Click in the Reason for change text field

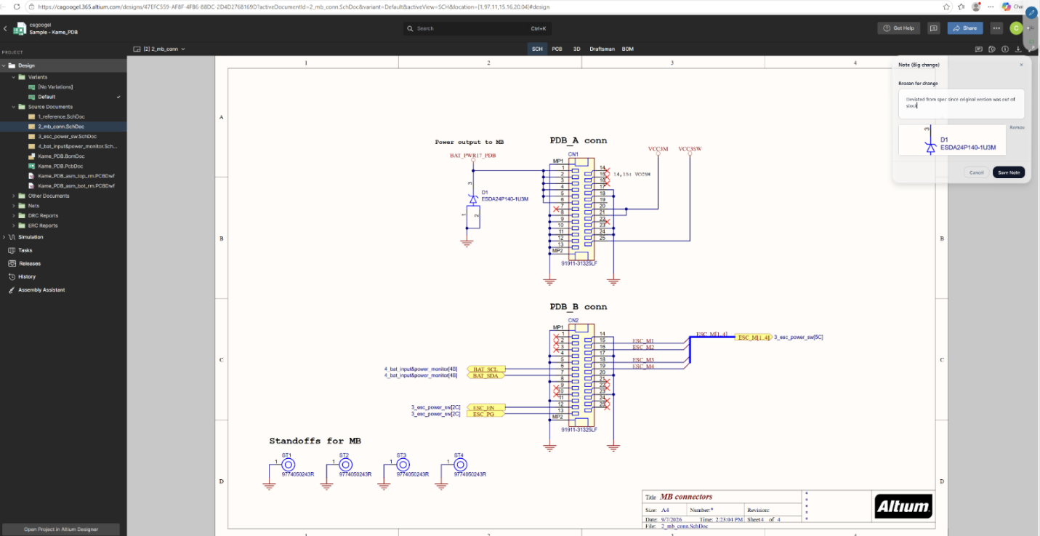(x=962, y=103)
